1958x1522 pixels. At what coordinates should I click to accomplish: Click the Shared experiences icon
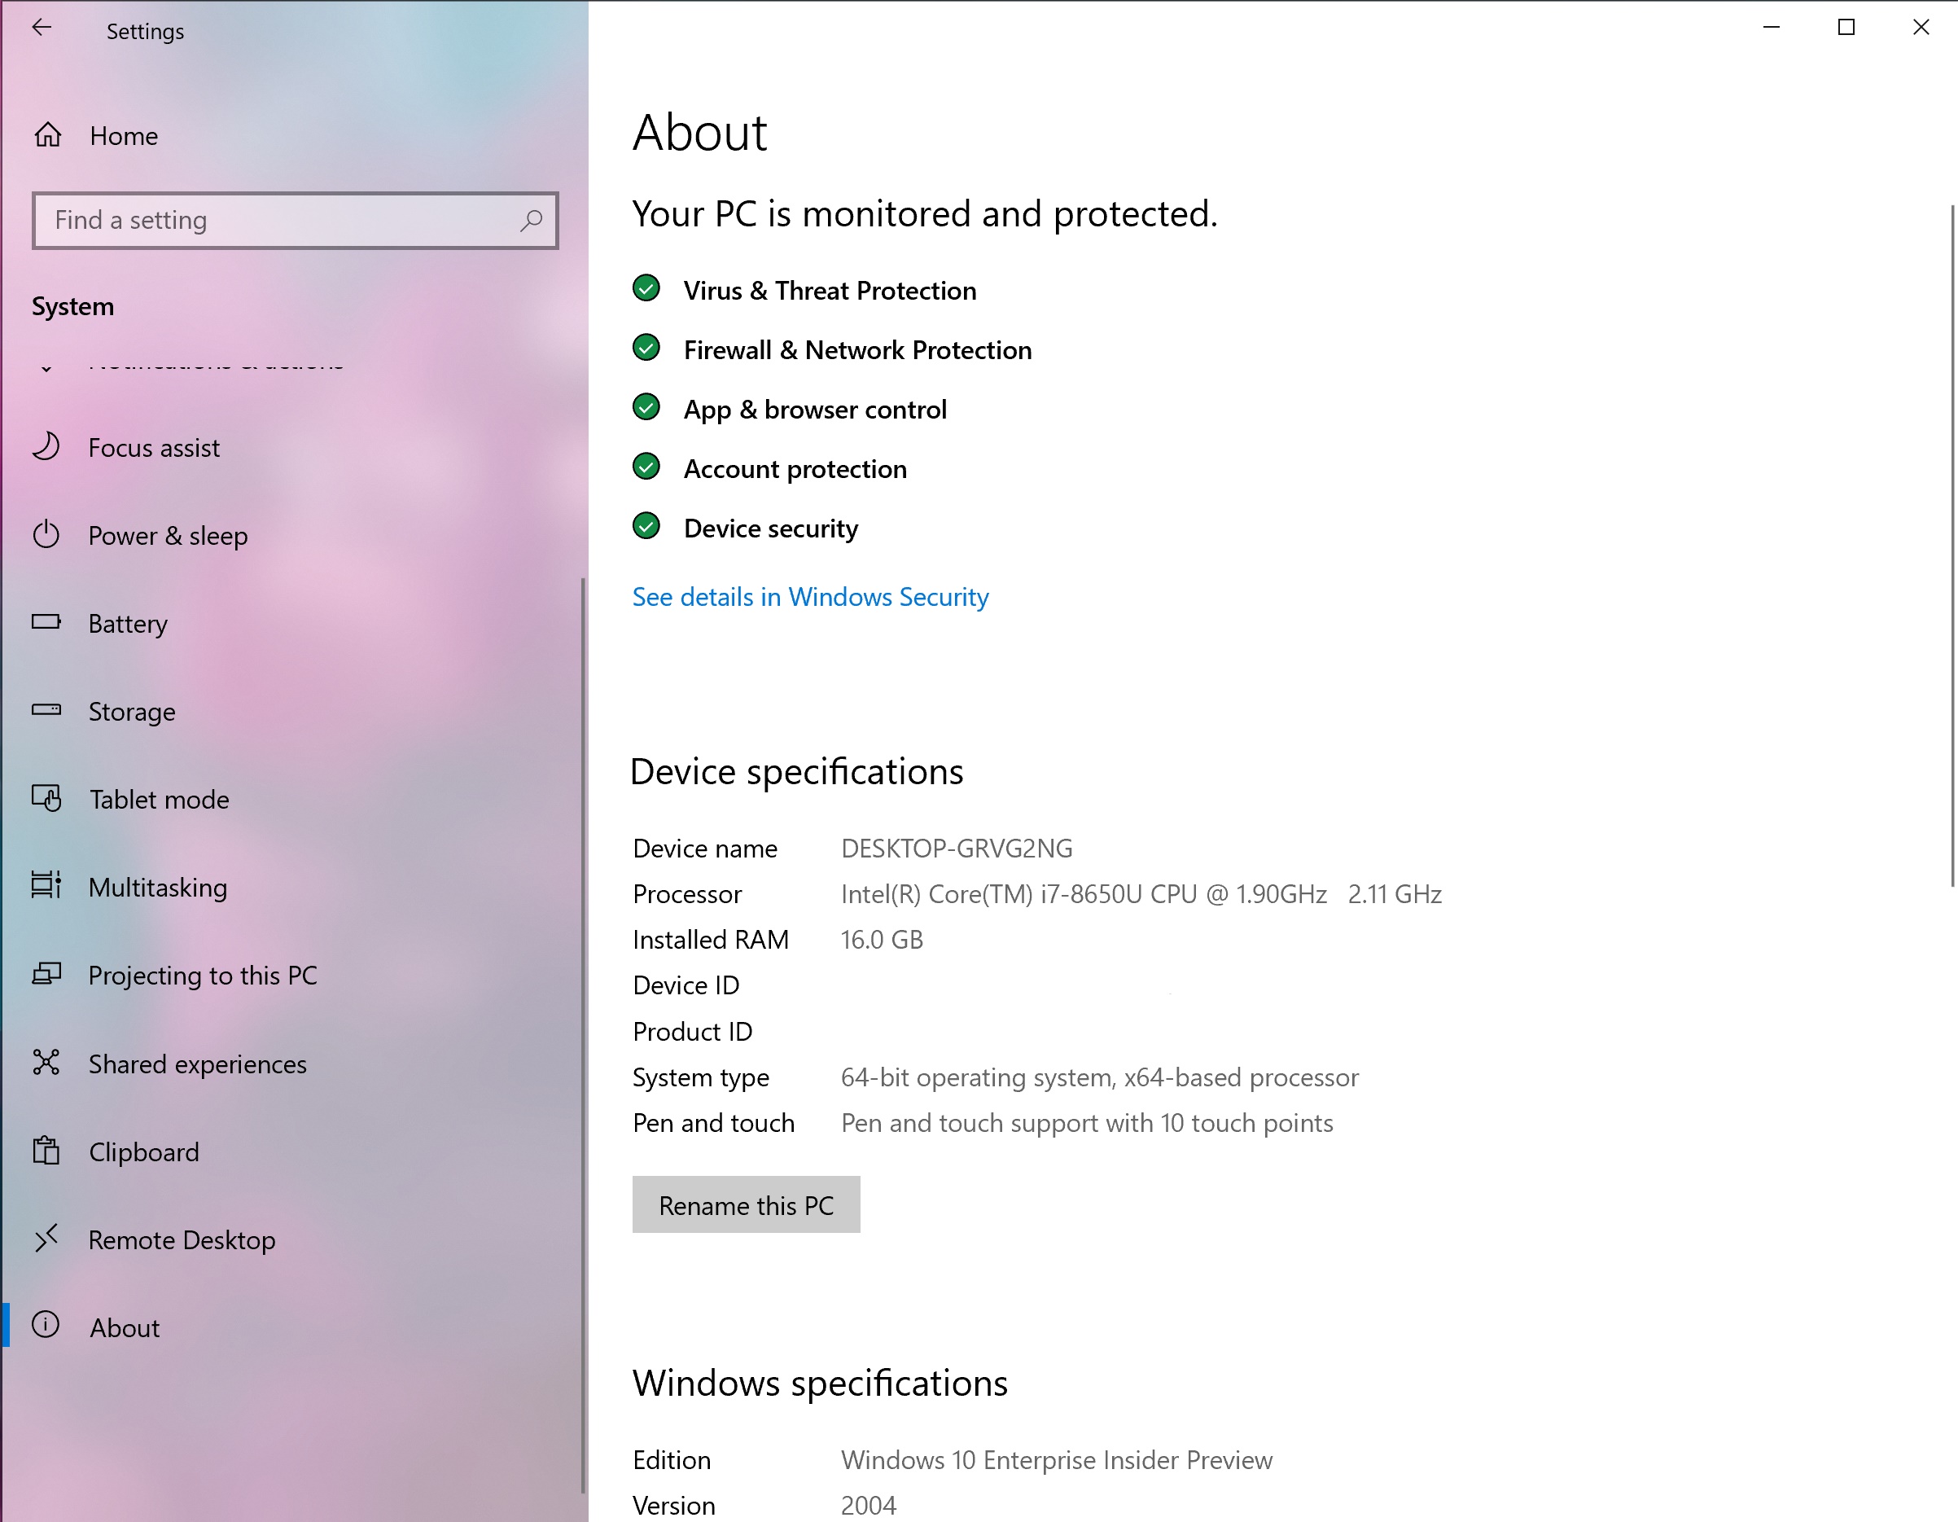tap(46, 1063)
